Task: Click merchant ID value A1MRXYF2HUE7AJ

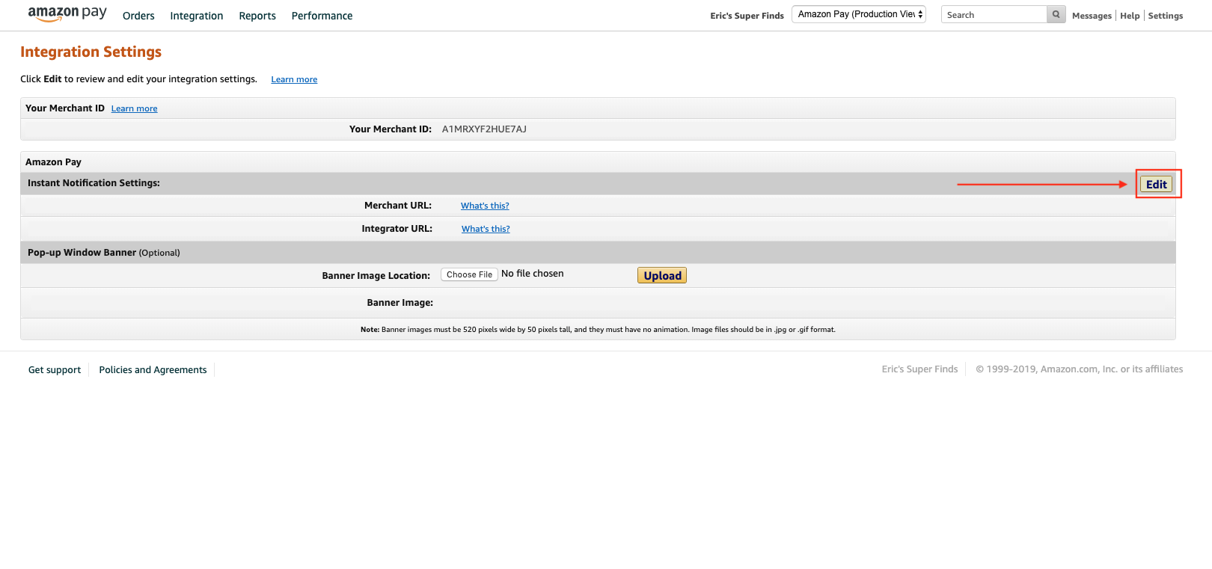Action: pyautogui.click(x=484, y=129)
